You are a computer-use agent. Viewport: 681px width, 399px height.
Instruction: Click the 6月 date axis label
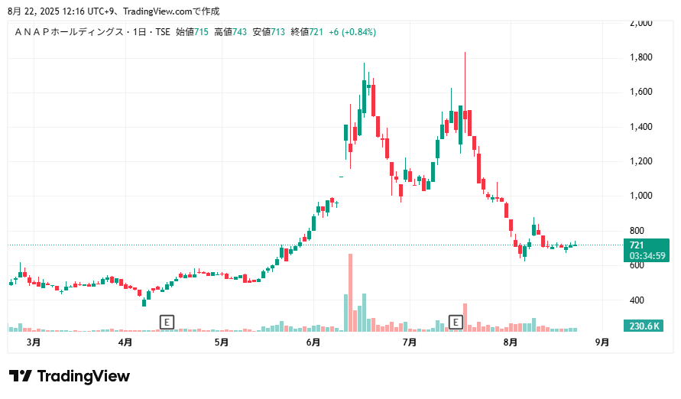(x=313, y=342)
